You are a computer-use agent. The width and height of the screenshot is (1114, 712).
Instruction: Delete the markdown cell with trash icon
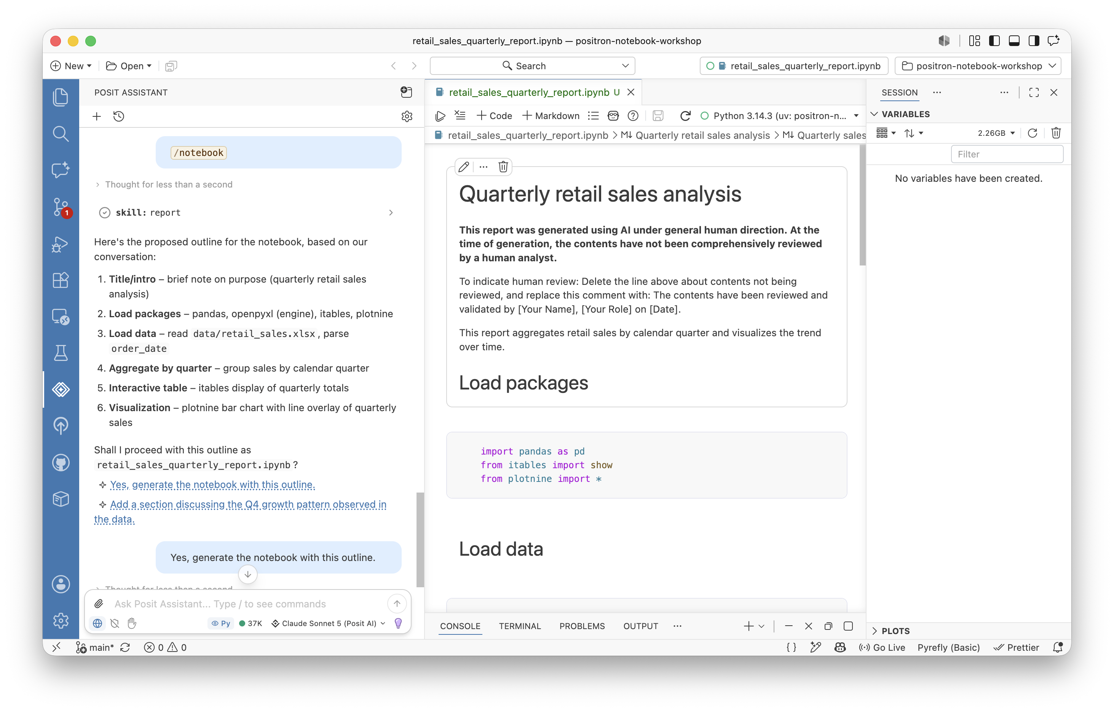(503, 167)
